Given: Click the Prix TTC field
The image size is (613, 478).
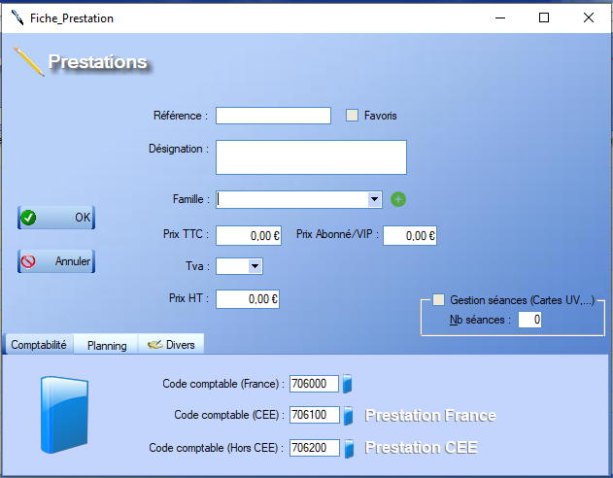Looking at the screenshot, I should 249,235.
